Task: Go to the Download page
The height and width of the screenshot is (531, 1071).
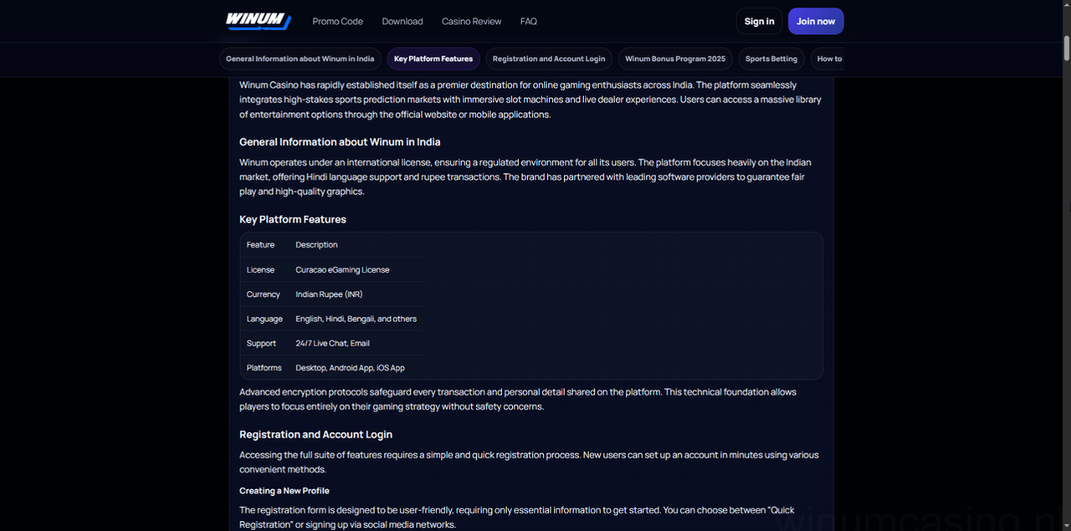Action: [402, 22]
